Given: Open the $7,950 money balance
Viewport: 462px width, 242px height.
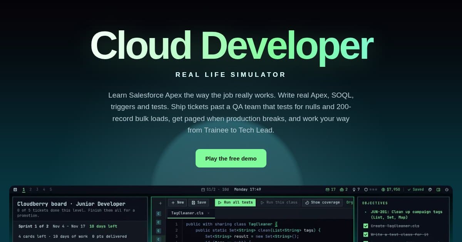Looking at the screenshot, I should [391, 189].
